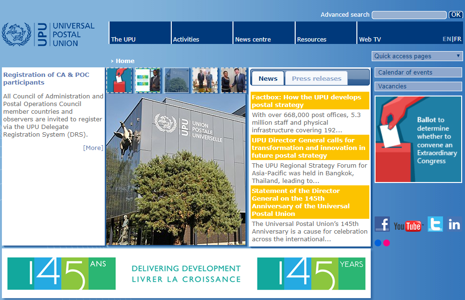Screen dimensions: 465x300
Task: Open the Resources menu
Action: pos(326,33)
